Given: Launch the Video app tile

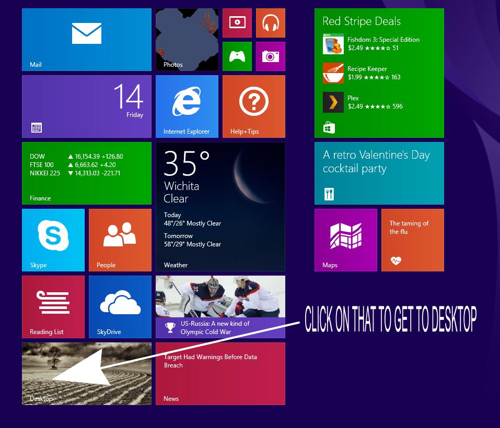Looking at the screenshot, I should [x=237, y=23].
